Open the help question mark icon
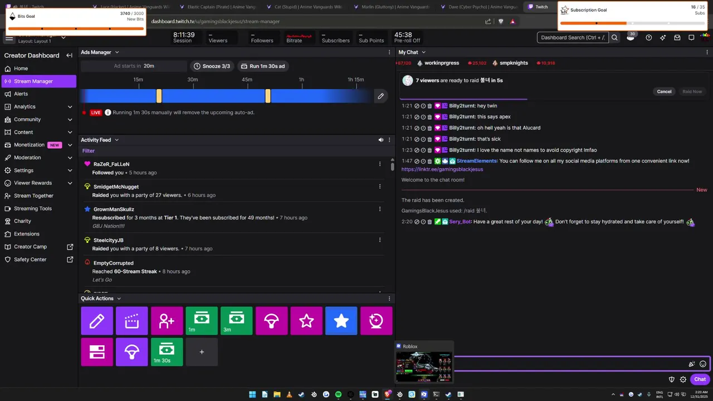Viewport: 713px width, 401px height. point(648,37)
